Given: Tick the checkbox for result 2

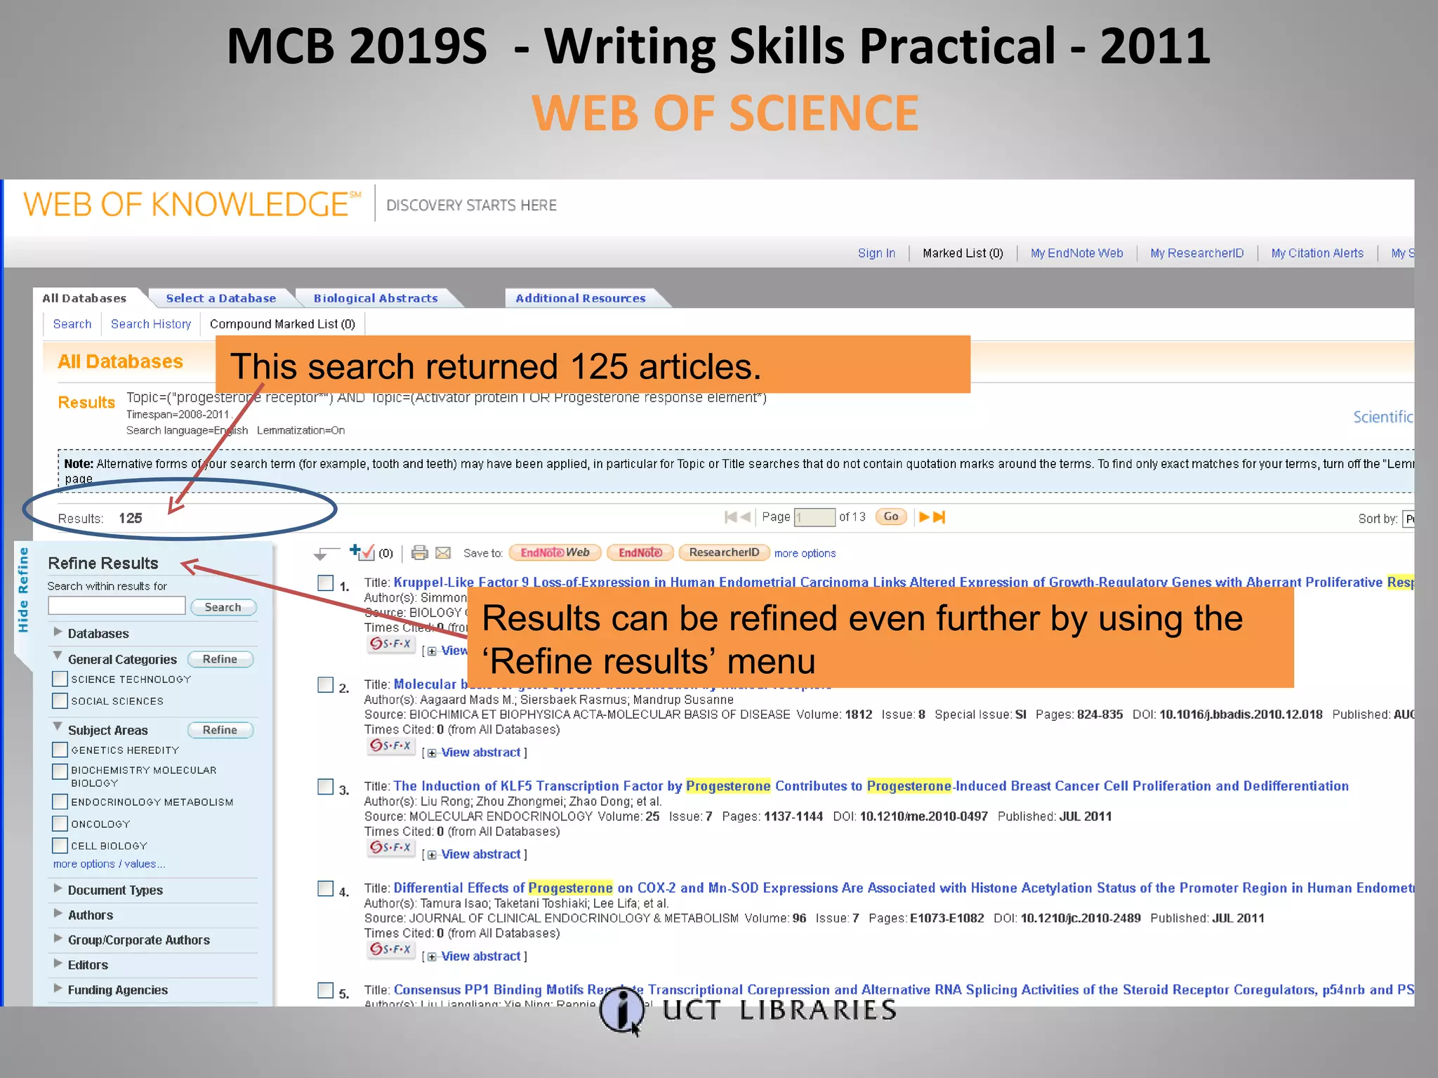Looking at the screenshot, I should click(326, 685).
